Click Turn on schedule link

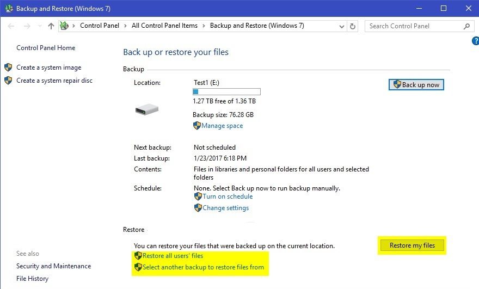tap(228, 196)
